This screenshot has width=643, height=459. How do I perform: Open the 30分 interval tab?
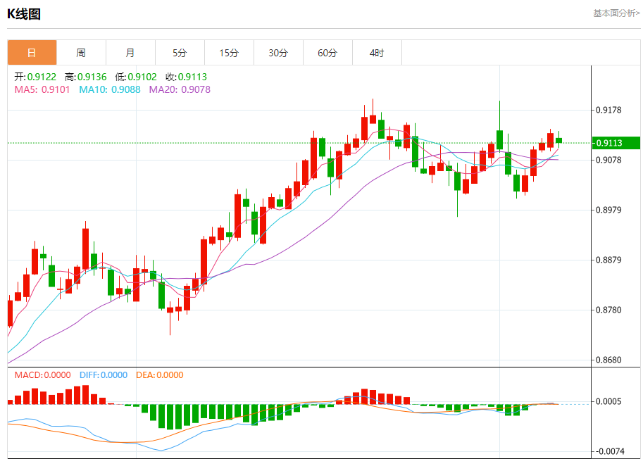[x=278, y=53]
